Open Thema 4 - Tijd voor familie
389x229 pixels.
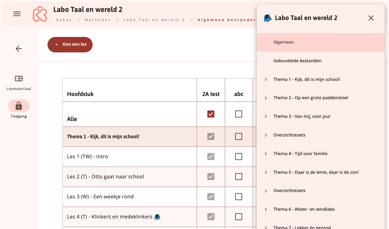pyautogui.click(x=300, y=154)
